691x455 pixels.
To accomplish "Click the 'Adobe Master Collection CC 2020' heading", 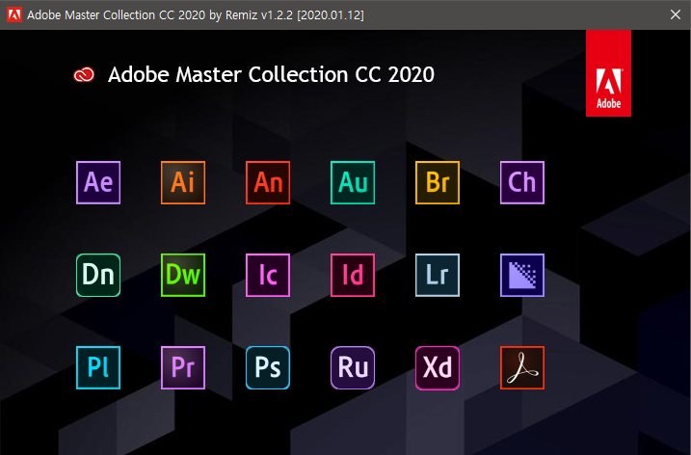I will tap(271, 74).
